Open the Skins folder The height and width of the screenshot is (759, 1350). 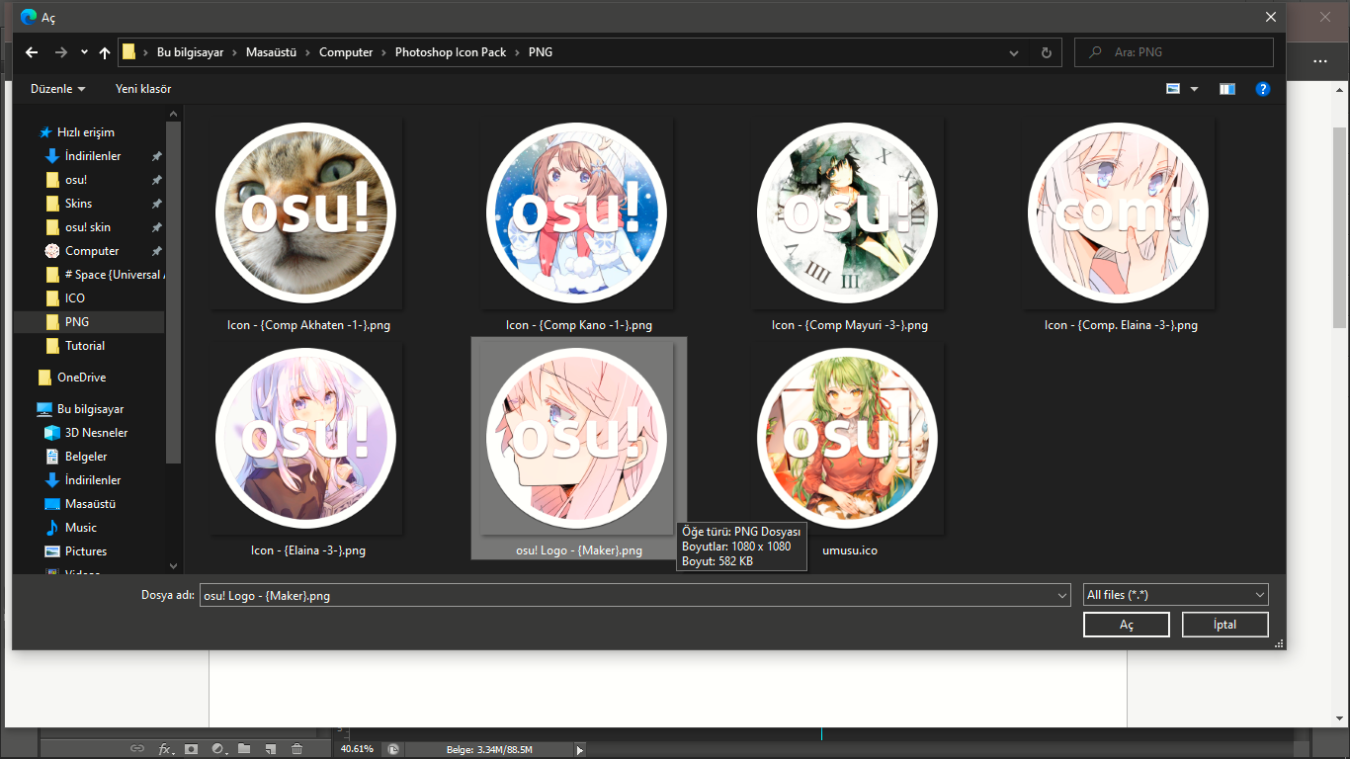click(x=78, y=204)
